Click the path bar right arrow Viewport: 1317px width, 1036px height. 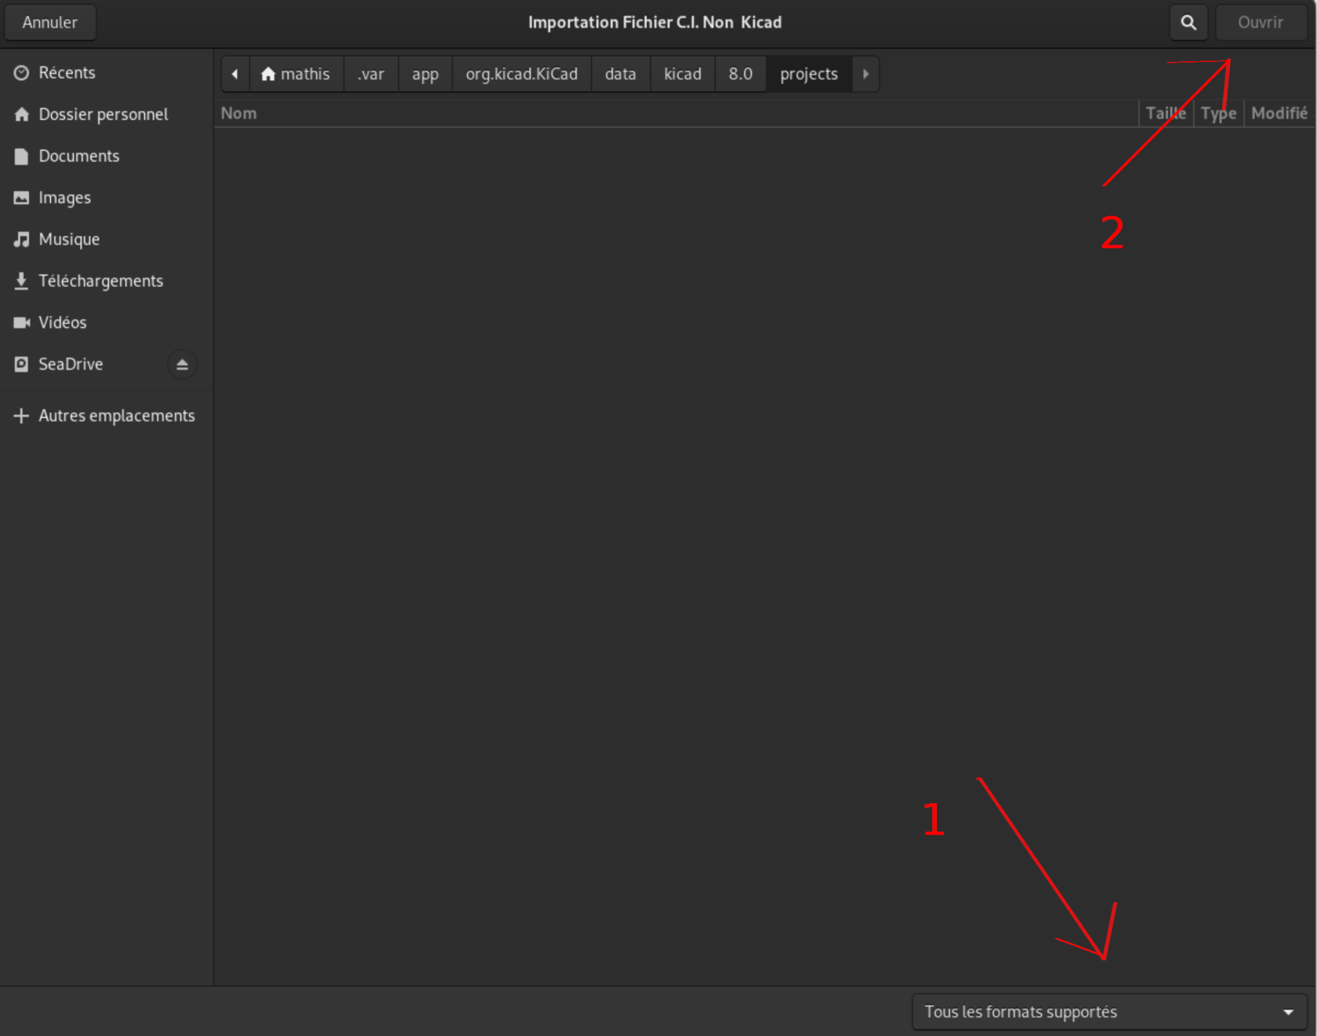(865, 74)
